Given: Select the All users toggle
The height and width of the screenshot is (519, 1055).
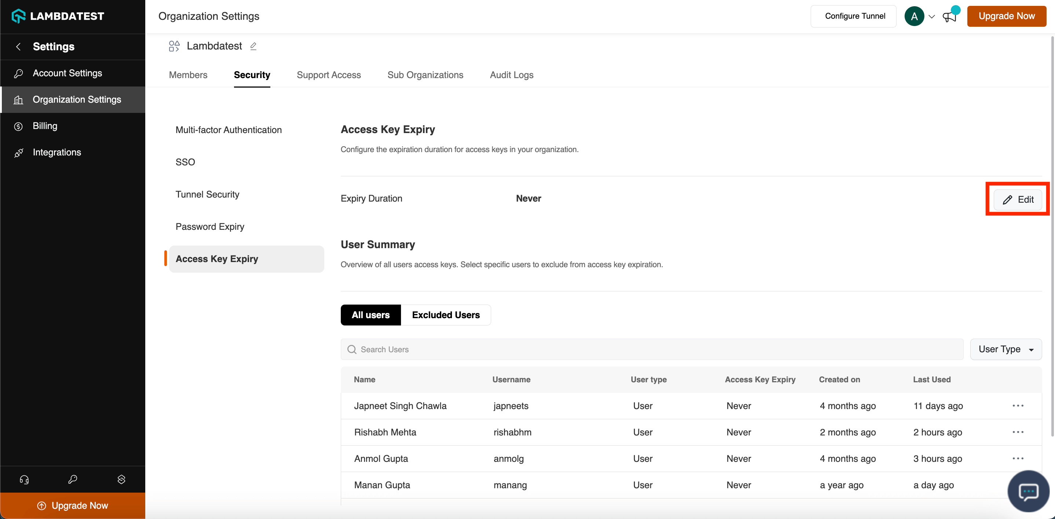Looking at the screenshot, I should click(370, 315).
